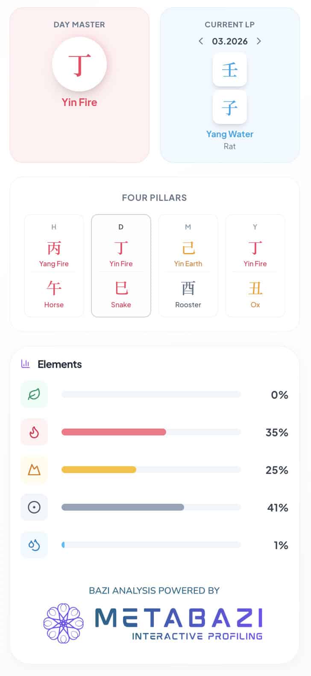Select the Hour pillar Yang Fire Horse
311x676 pixels.
[x=54, y=265]
